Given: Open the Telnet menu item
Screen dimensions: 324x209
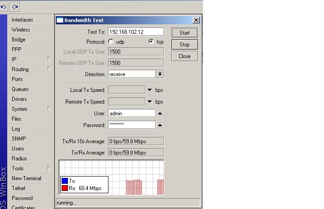Looking at the screenshot, I should [31, 188].
